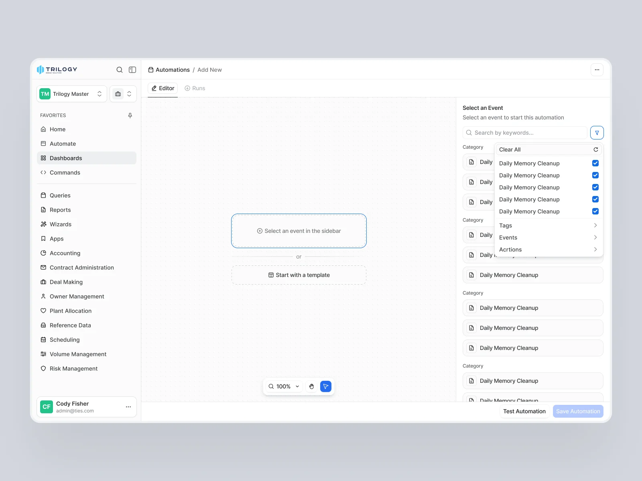
Task: Click the Apps bookmark icon
Action: coord(43,238)
